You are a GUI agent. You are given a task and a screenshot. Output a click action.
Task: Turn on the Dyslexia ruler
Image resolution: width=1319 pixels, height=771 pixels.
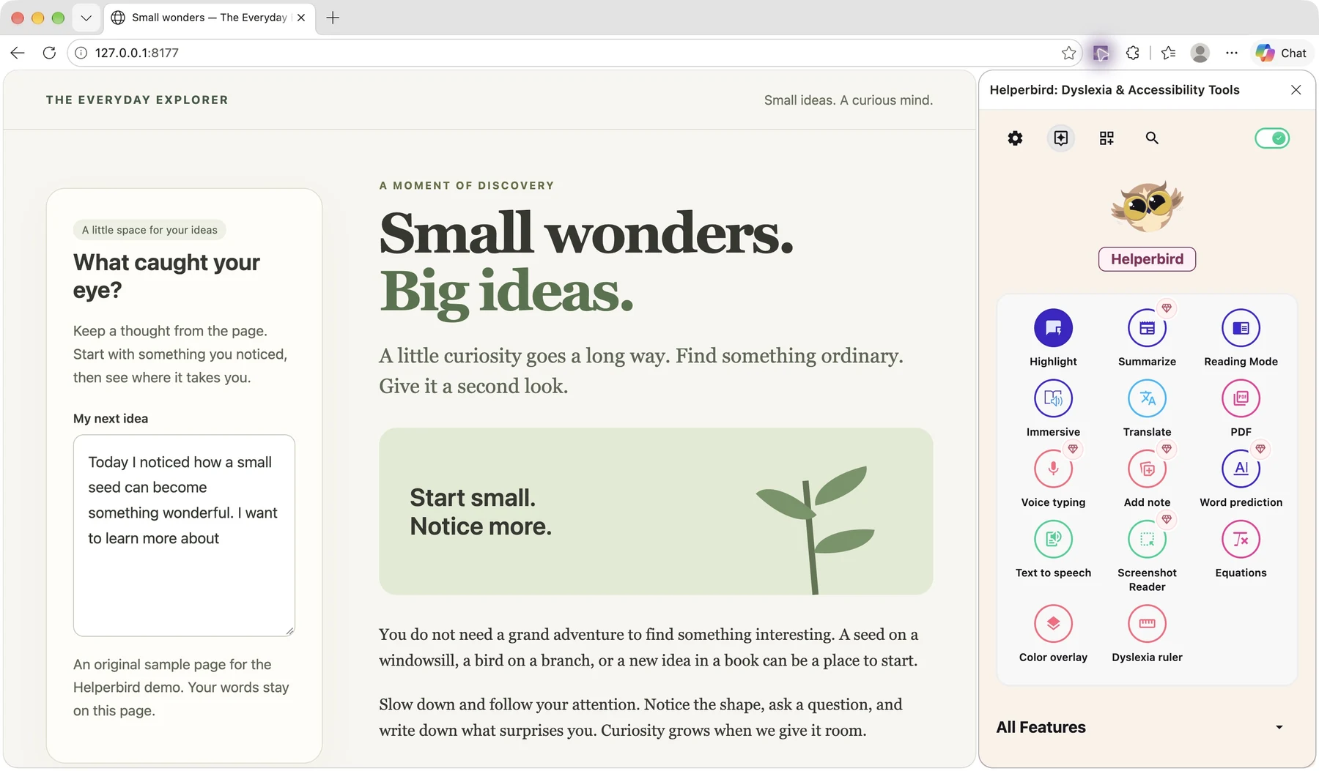pos(1147,624)
